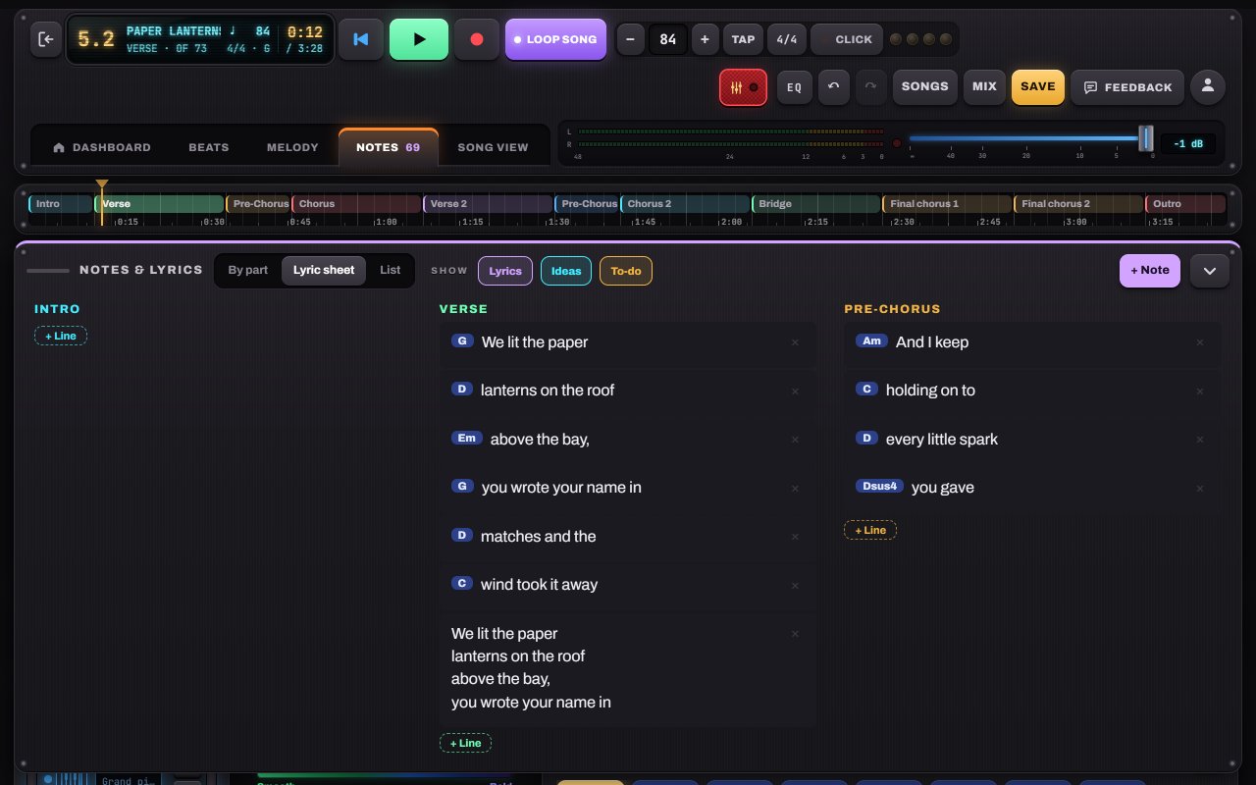Open the red mixer faders icon

[x=743, y=87]
